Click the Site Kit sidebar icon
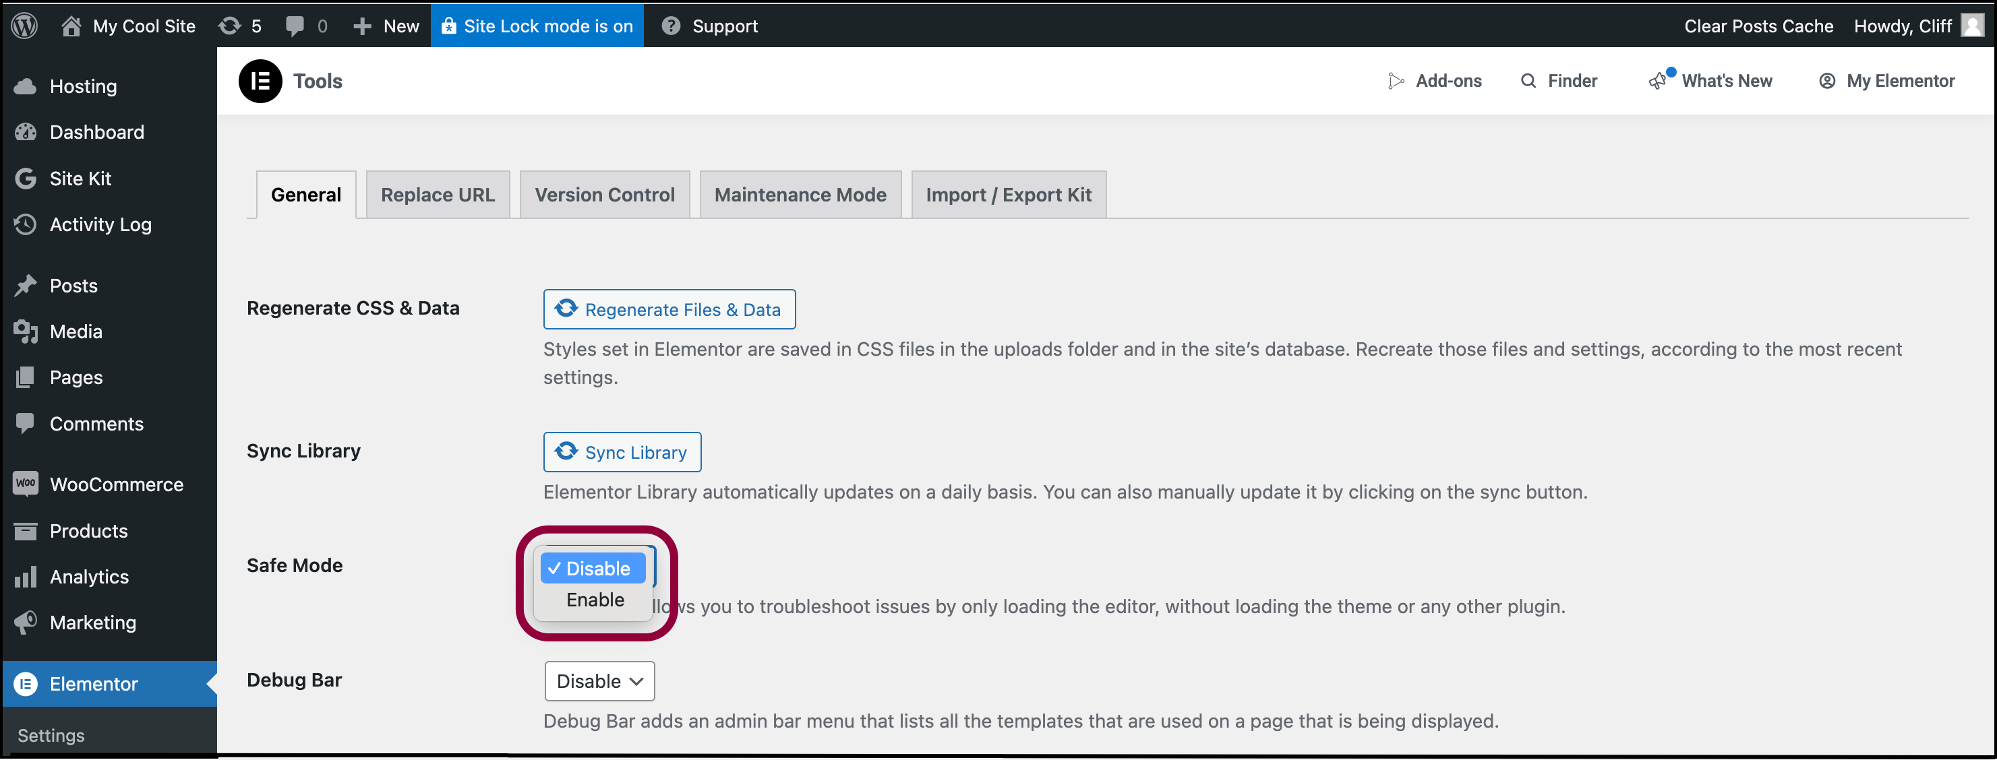Viewport: 1997px width, 760px height. 26,179
